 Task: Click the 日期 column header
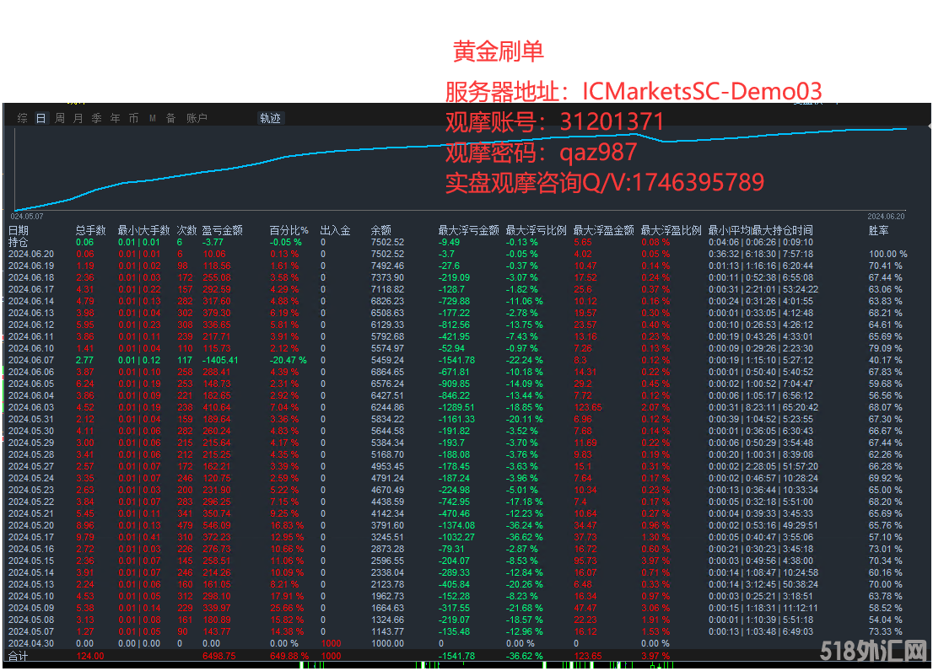pos(19,230)
